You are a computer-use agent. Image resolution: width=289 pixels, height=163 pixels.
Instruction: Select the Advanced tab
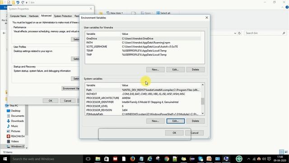tap(46, 16)
